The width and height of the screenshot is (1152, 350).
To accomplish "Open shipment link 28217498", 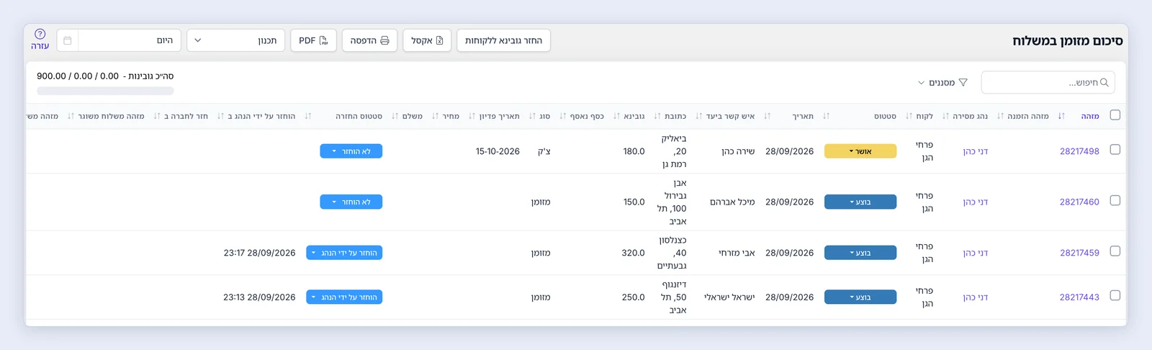I will click(1079, 151).
